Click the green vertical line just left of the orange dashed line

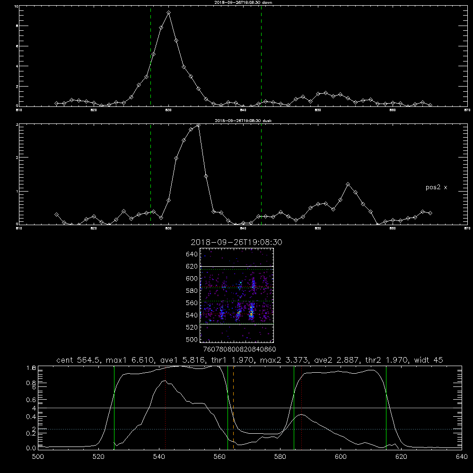(x=228, y=407)
